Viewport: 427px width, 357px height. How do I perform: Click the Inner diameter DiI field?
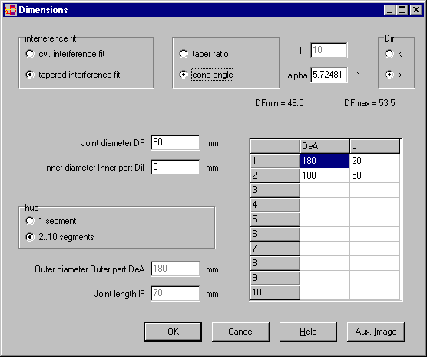click(x=175, y=167)
